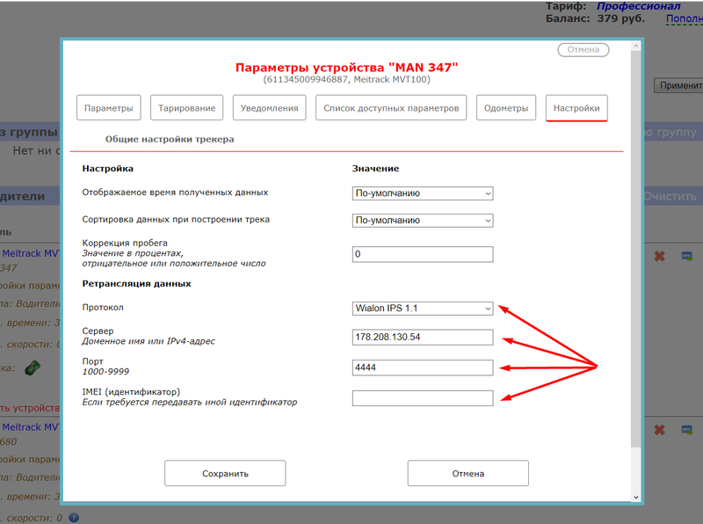Click the Сервер address input field
Screen dimensions: 703x524
422,338
